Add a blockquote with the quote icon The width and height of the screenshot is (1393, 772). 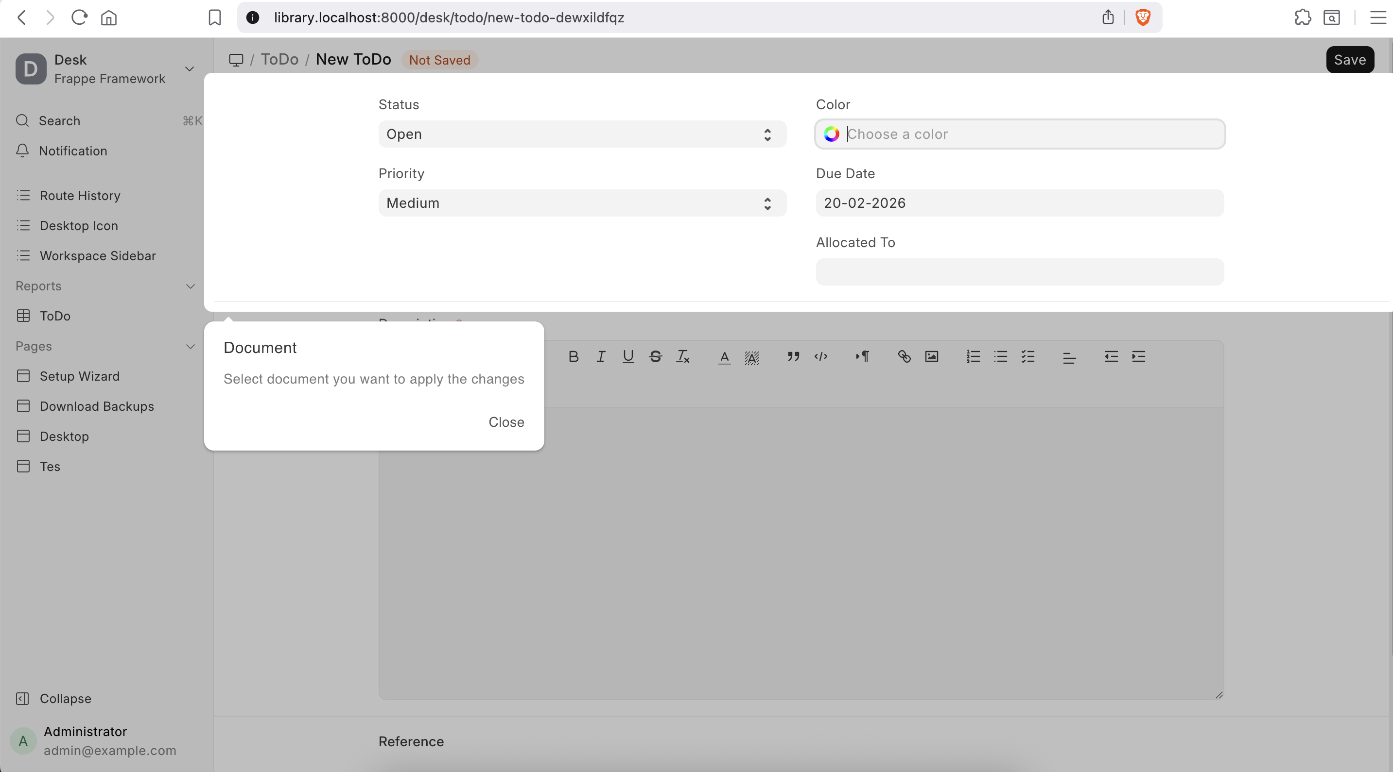tap(793, 356)
